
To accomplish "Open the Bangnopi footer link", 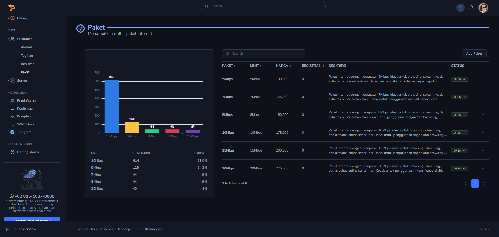I will point(156,229).
